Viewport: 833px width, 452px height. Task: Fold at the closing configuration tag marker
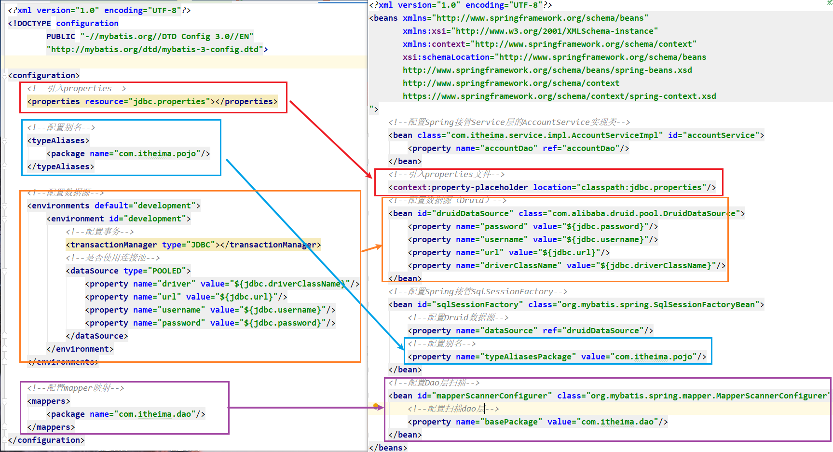(4, 440)
